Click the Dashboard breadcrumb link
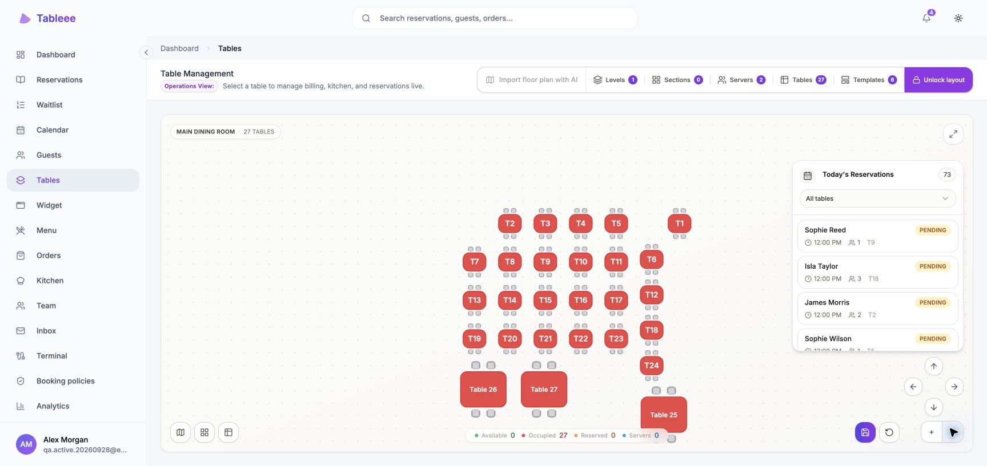Screen dimensions: 987x466 (179, 48)
